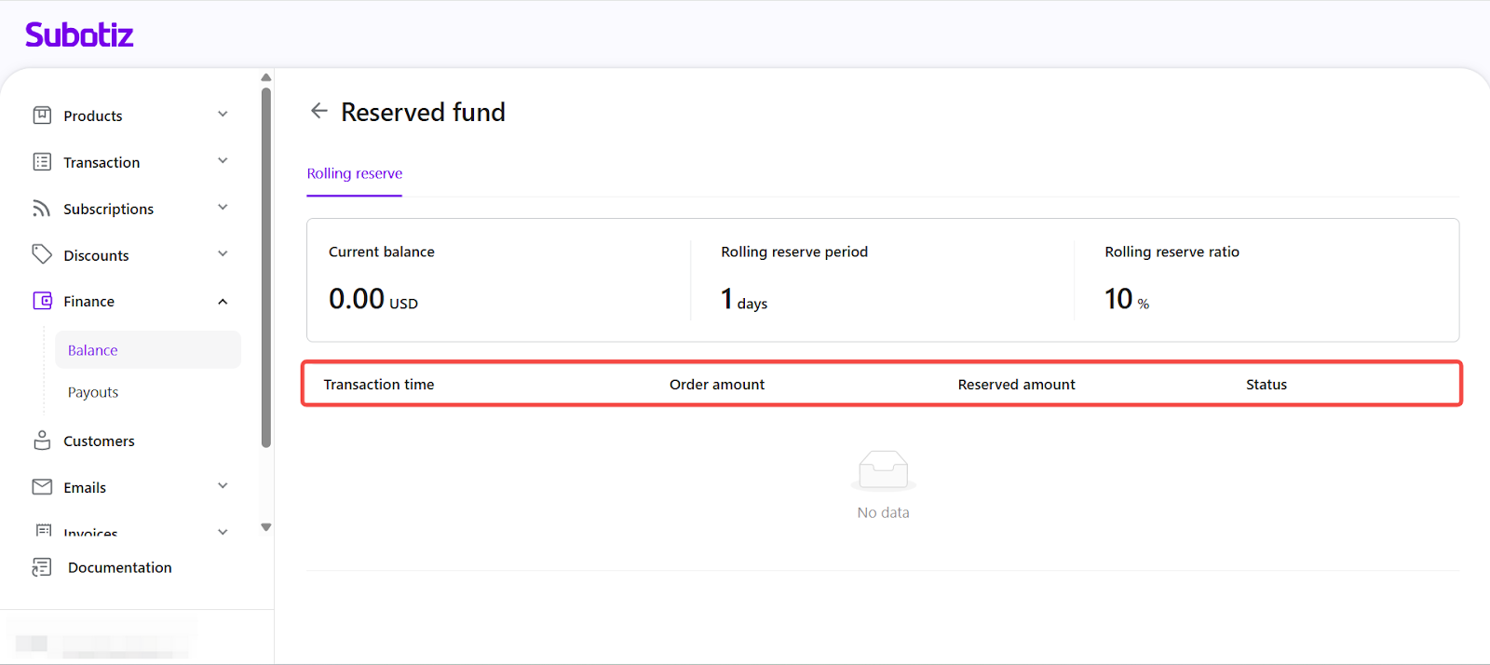Click the Discounts tag icon
The image size is (1490, 665).
42,254
